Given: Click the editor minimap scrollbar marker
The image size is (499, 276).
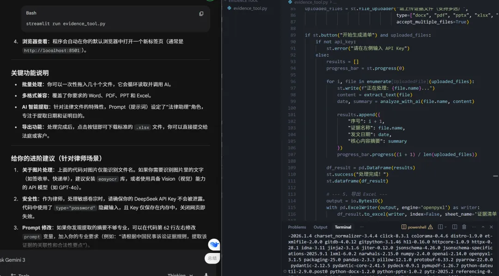Looking at the screenshot, I should 495,176.
